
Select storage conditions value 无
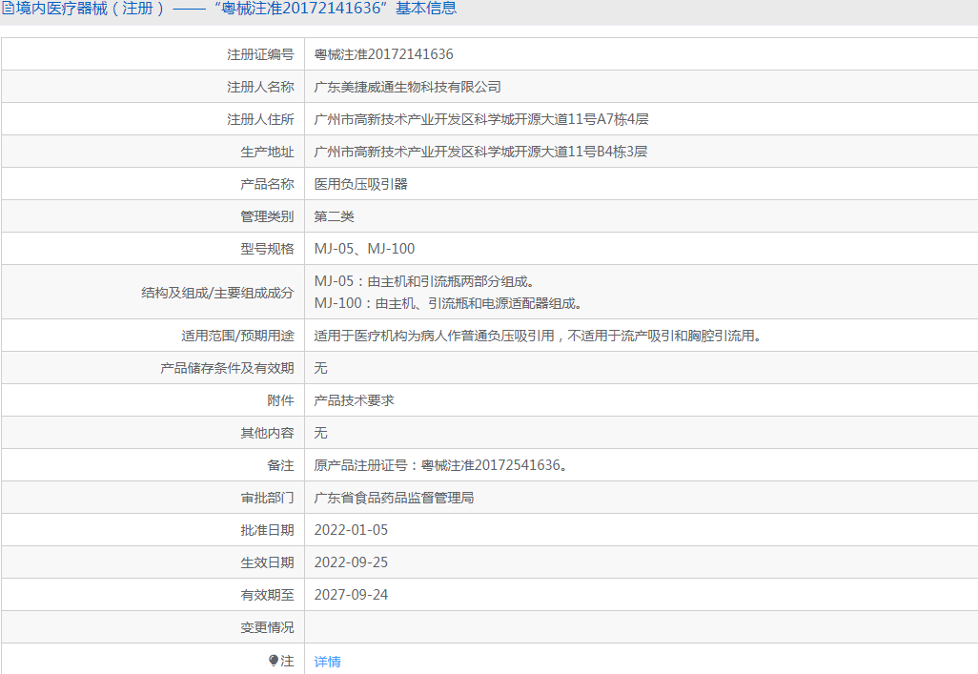[320, 368]
